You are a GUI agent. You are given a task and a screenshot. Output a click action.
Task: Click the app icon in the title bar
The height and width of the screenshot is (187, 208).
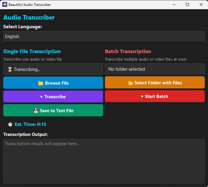point(5,4)
